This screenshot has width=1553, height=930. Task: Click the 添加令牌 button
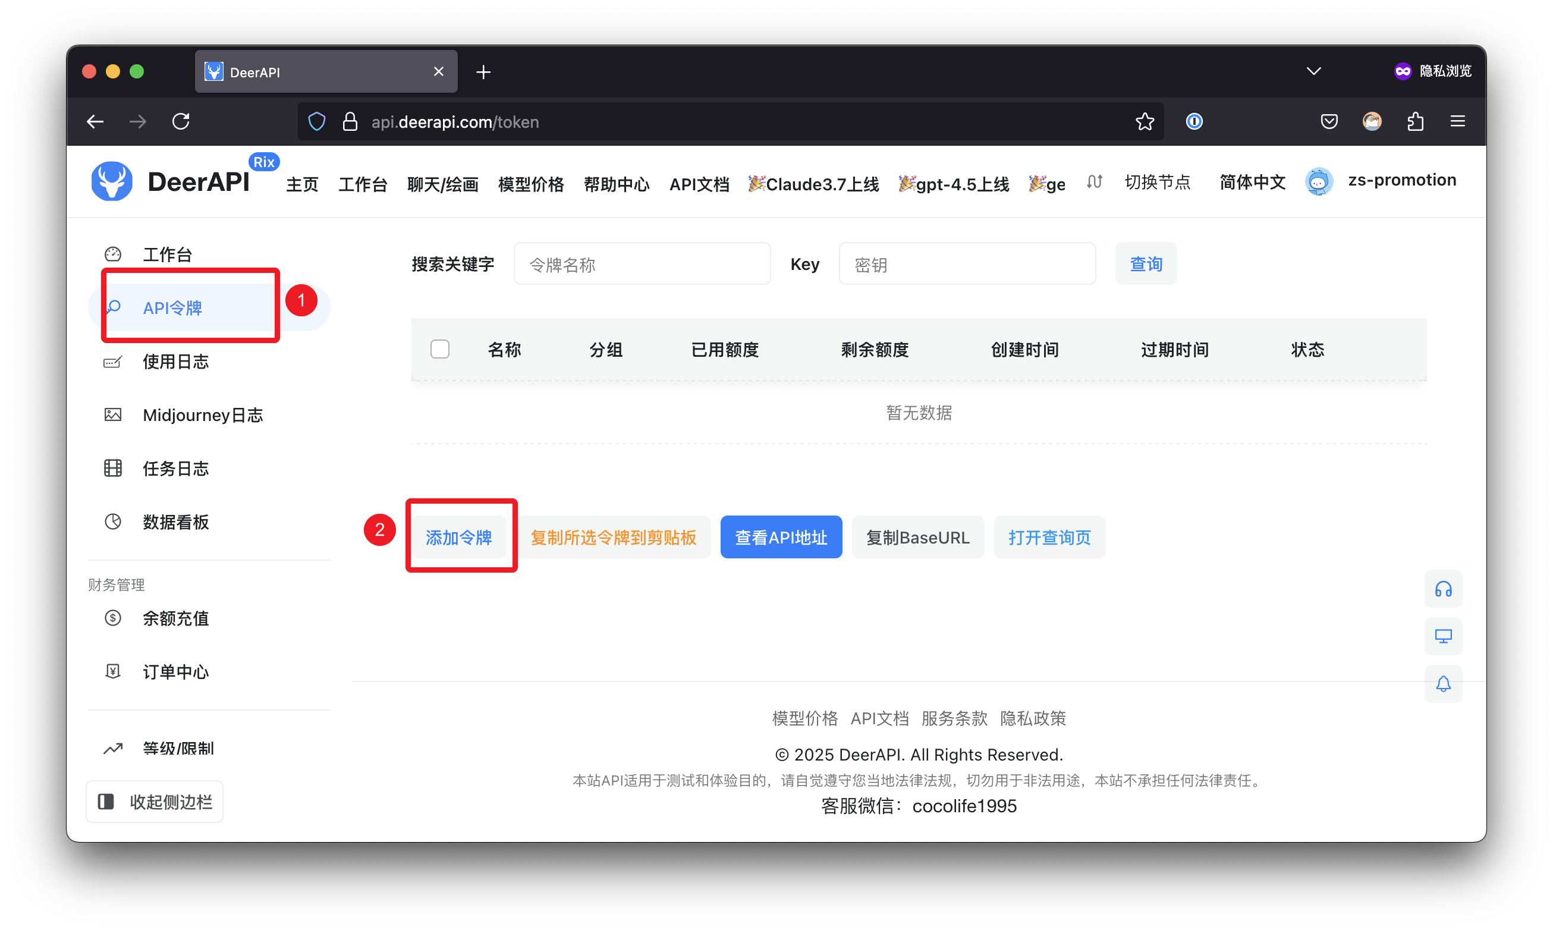point(458,537)
